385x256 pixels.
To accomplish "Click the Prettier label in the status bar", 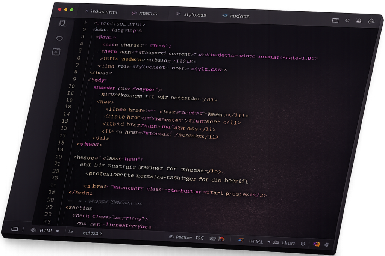I will (184, 238).
